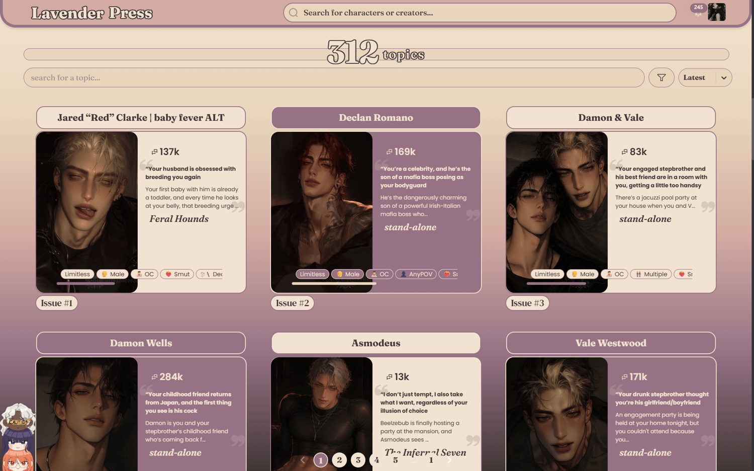The width and height of the screenshot is (754, 471).
Task: Click the chat count icon beside 83k
Action: tap(624, 151)
